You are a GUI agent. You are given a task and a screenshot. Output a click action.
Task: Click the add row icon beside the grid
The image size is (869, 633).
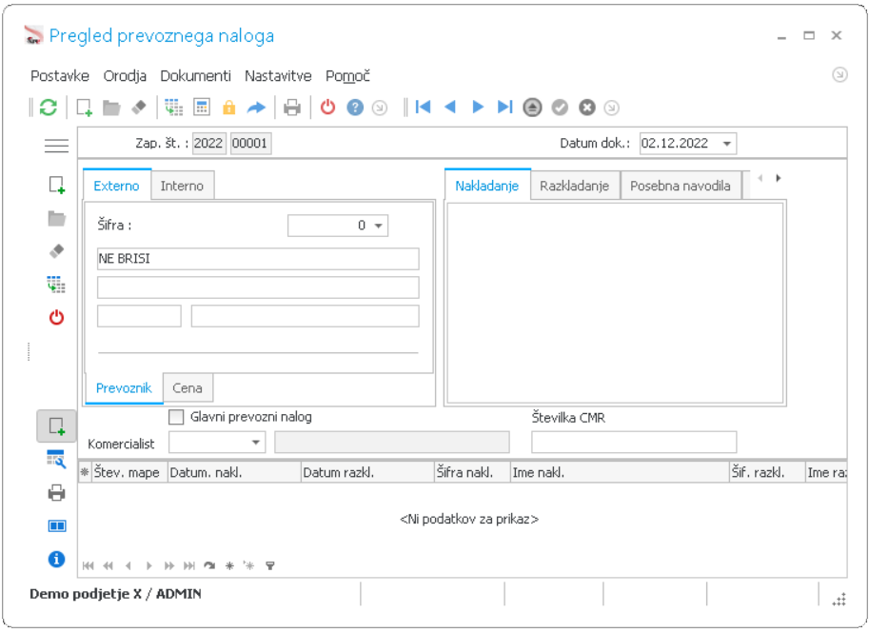[x=56, y=426]
